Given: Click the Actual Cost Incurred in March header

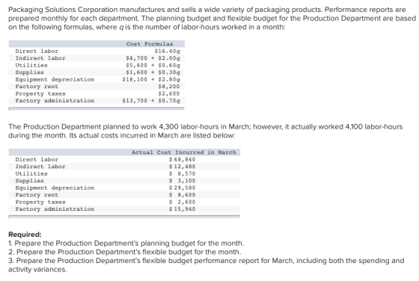Looking at the screenshot, I should 184,152.
